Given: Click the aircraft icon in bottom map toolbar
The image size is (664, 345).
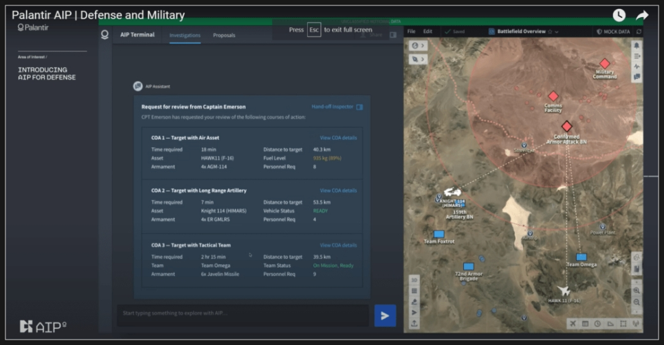Looking at the screenshot, I should click(x=572, y=324).
